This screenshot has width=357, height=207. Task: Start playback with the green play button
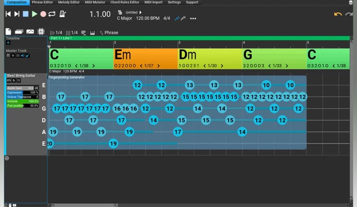tap(35, 14)
